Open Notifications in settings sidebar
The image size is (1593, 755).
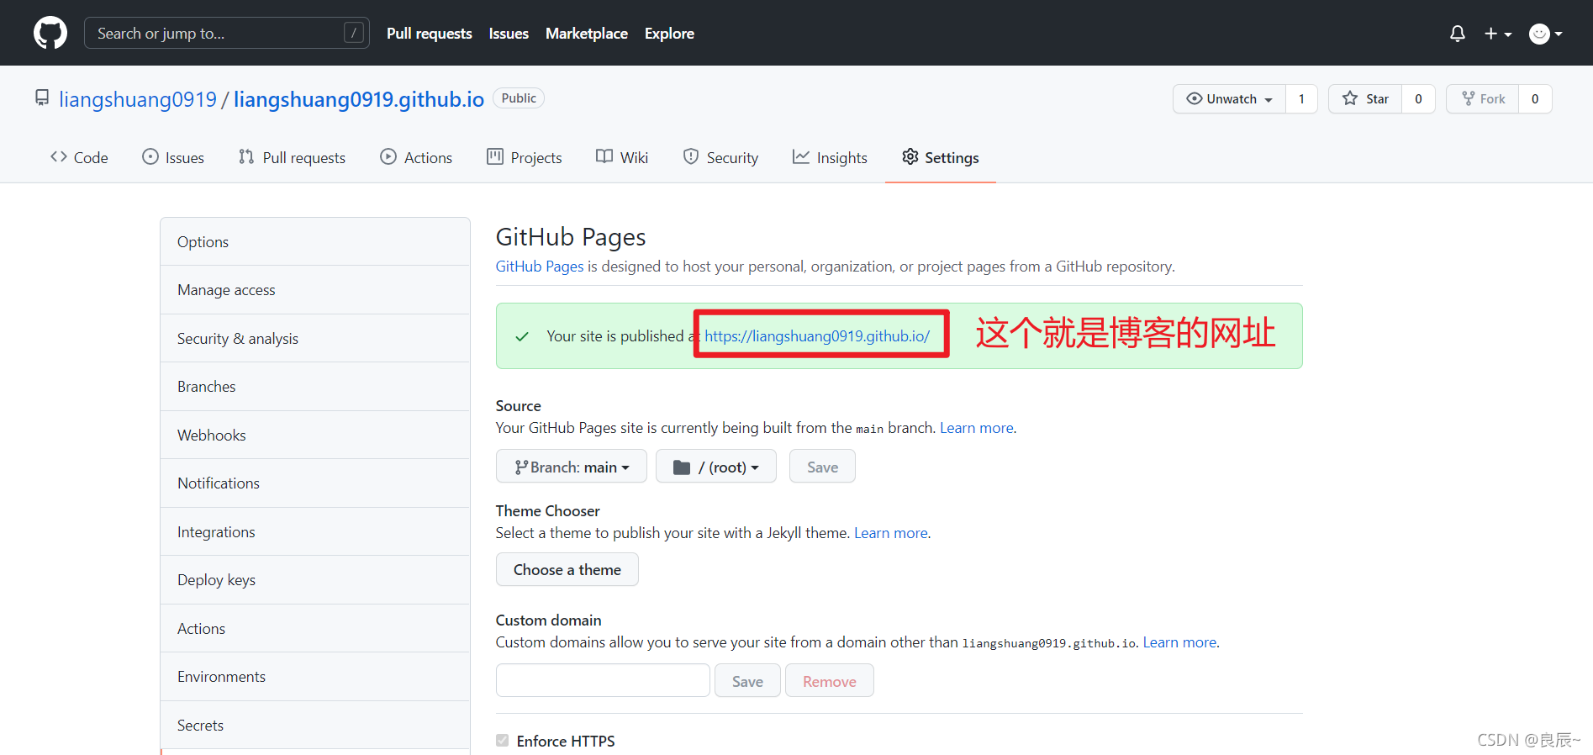tap(315, 483)
